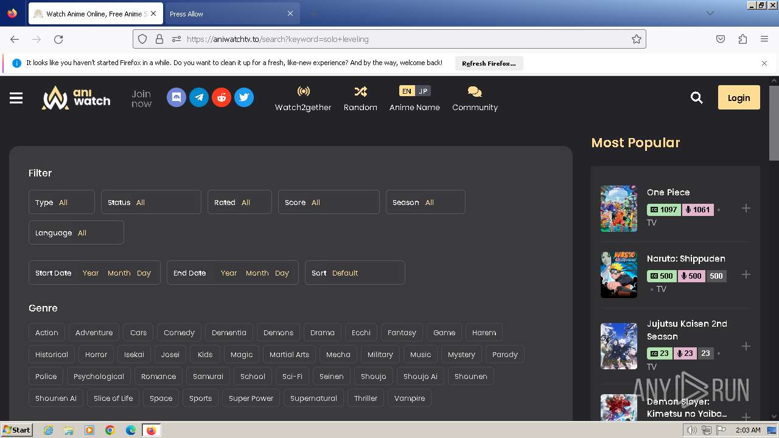Open the Type filter dropdown
This screenshot has height=438, width=779.
(x=61, y=202)
